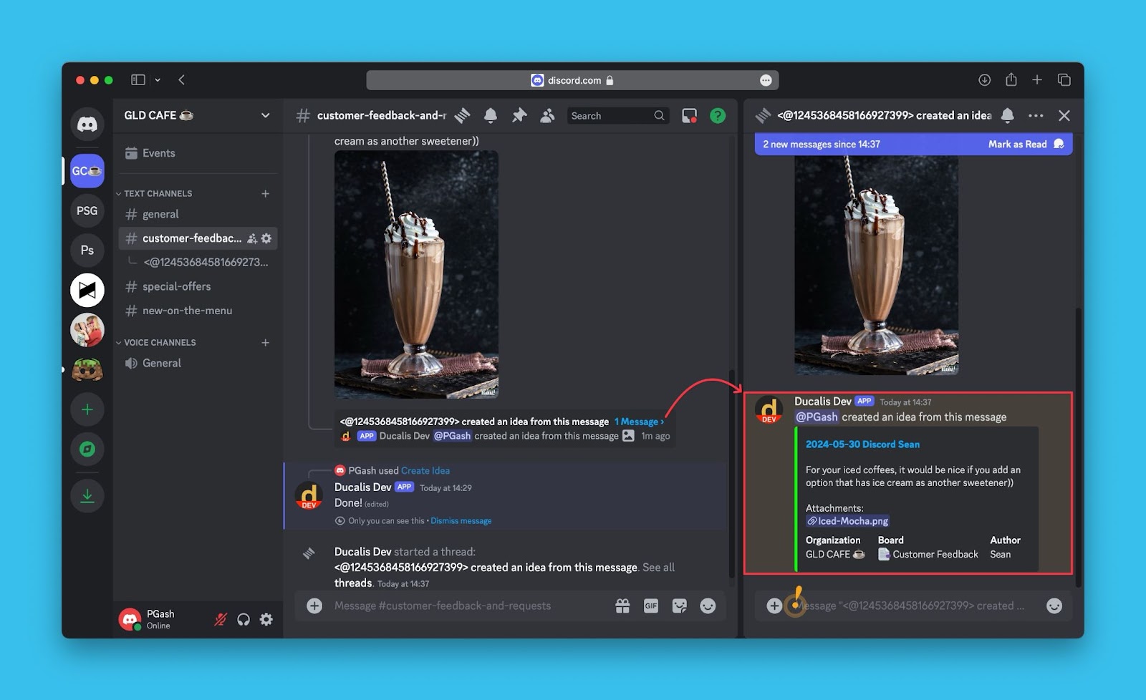Toggle headphone deafen button
The width and height of the screenshot is (1146, 700).
tap(244, 619)
